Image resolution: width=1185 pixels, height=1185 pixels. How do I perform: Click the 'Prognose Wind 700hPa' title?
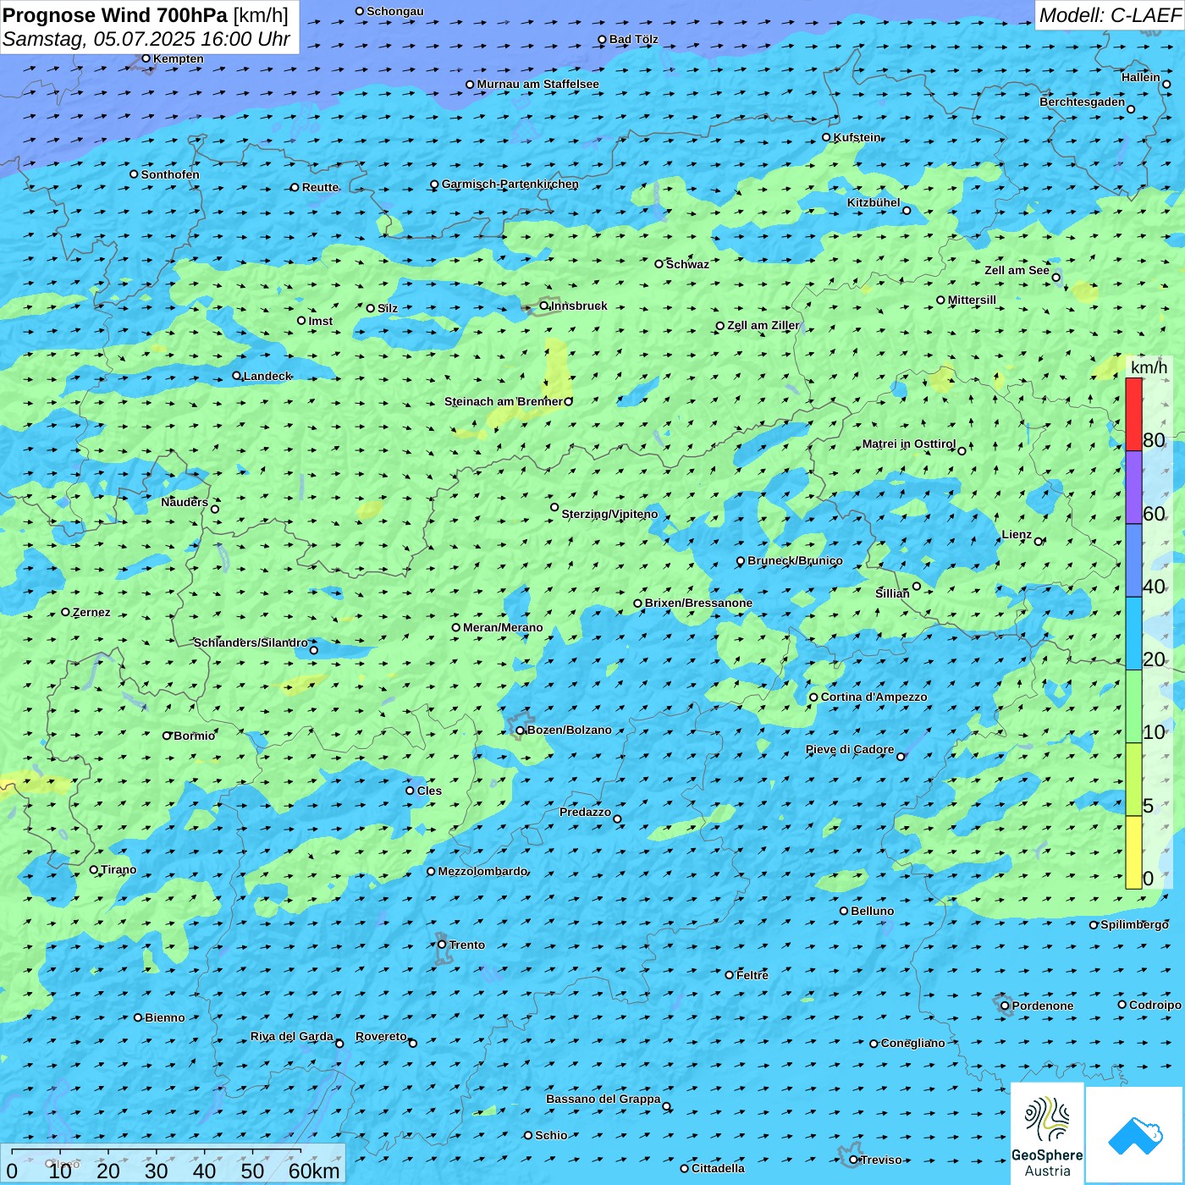[115, 15]
